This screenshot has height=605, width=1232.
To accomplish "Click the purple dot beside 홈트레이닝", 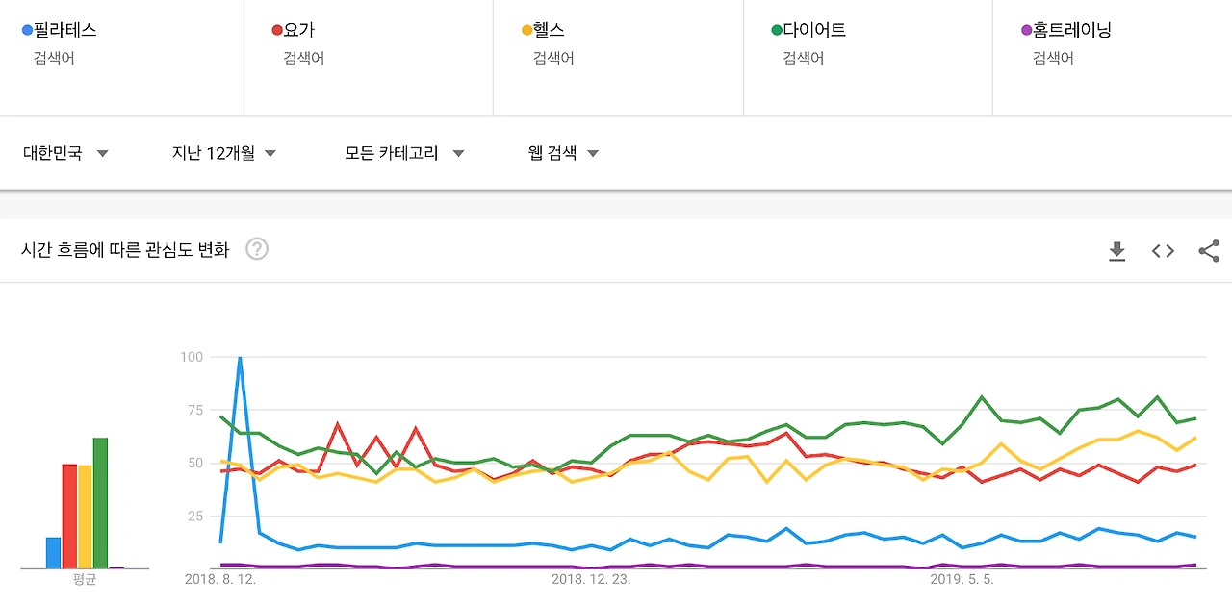I will pos(1026,31).
